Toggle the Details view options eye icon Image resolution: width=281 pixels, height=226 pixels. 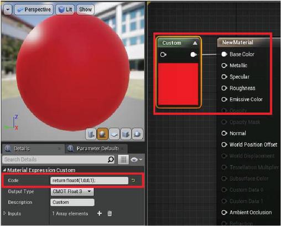pos(136,160)
